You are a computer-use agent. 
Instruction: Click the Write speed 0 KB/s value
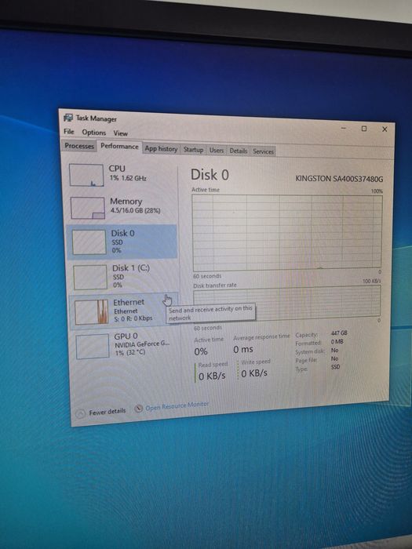pyautogui.click(x=254, y=373)
